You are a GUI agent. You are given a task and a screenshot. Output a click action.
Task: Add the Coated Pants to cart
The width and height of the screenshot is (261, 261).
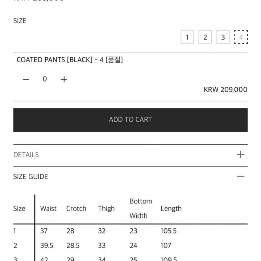tap(130, 120)
